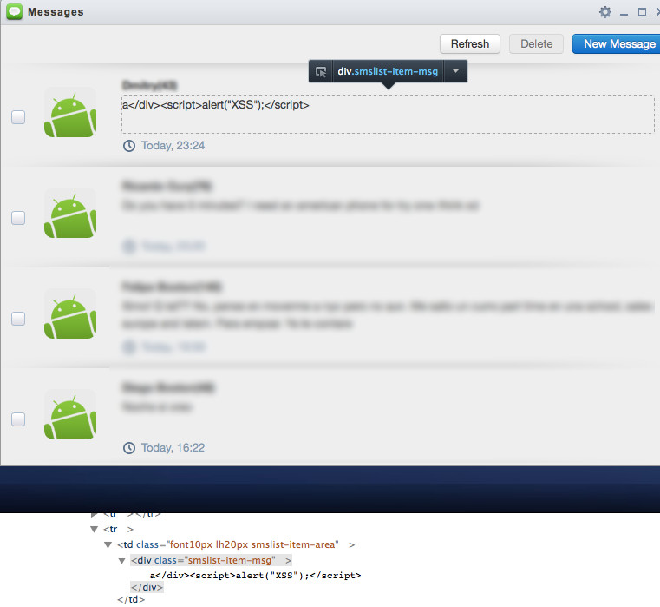Check the box for the XSS message

point(18,117)
